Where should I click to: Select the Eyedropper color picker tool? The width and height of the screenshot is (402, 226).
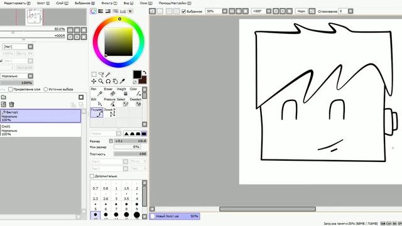tap(122, 81)
